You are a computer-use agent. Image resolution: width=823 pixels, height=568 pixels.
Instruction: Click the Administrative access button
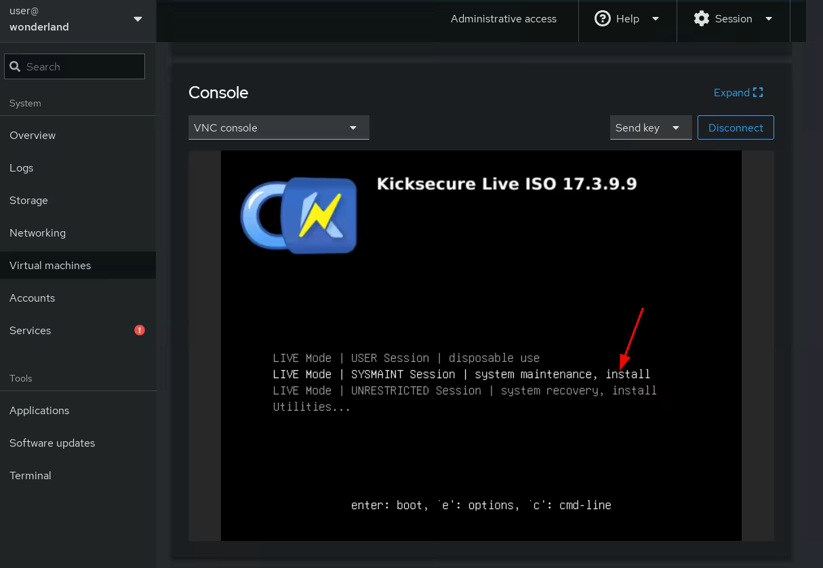click(503, 19)
